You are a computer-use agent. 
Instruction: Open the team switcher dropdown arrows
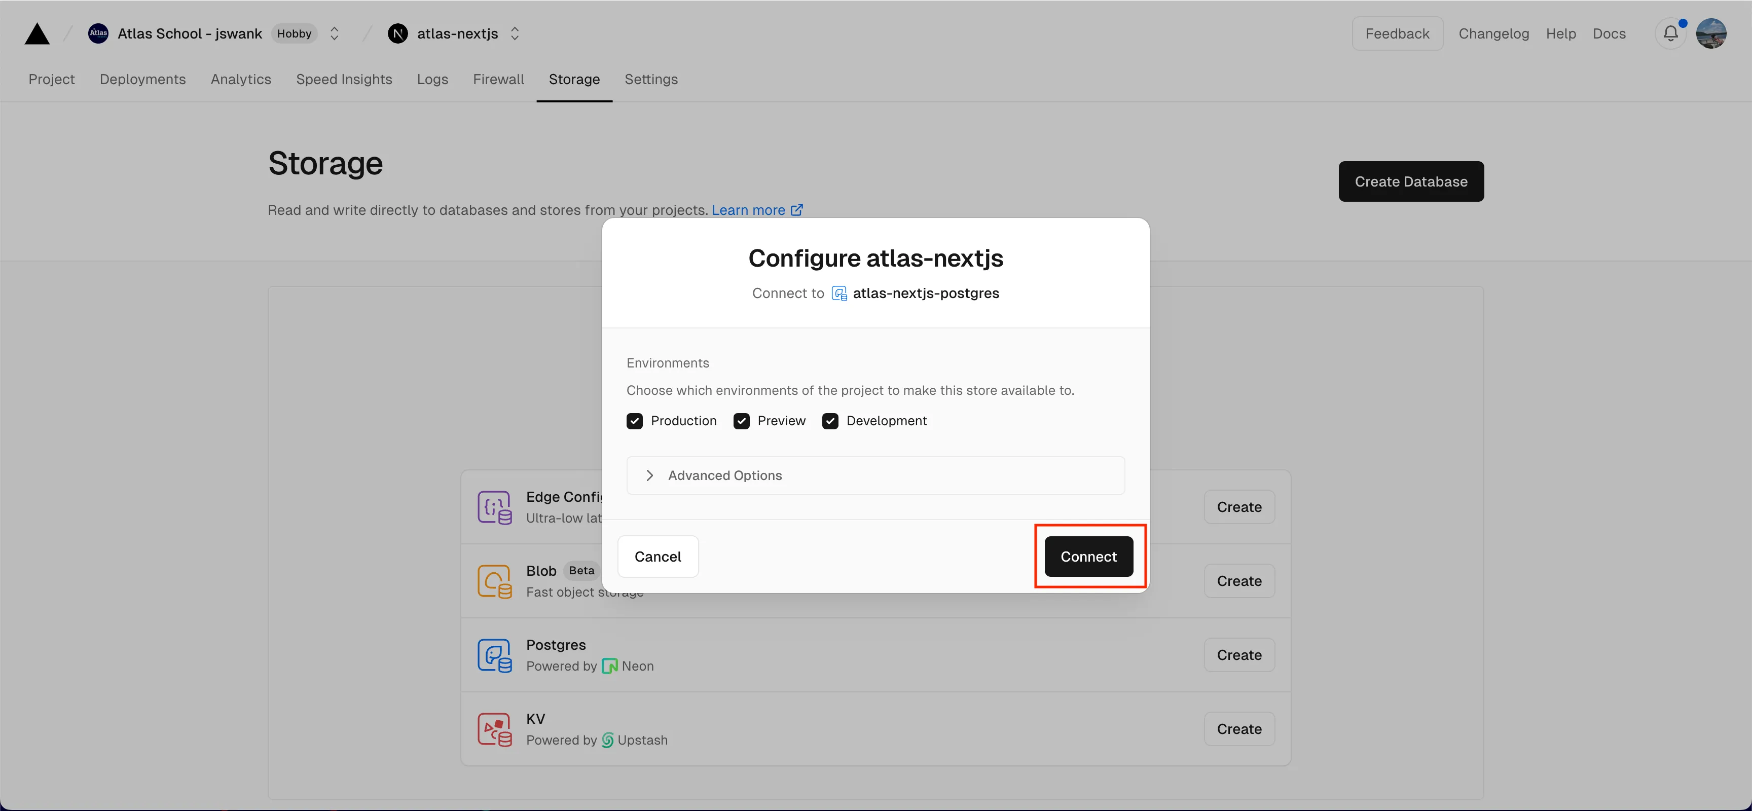point(334,33)
